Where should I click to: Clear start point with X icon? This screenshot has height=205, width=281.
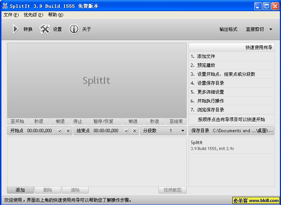point(68,131)
